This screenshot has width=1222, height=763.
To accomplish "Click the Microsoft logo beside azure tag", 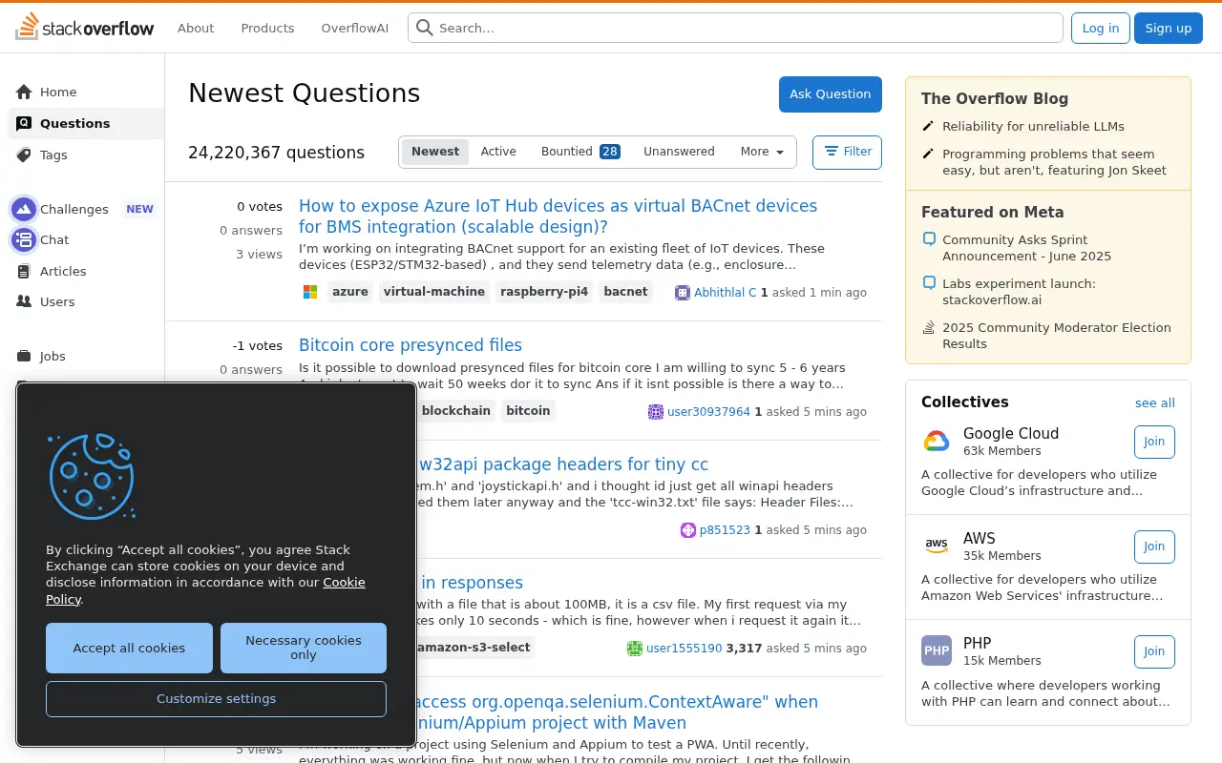I will click(x=310, y=292).
